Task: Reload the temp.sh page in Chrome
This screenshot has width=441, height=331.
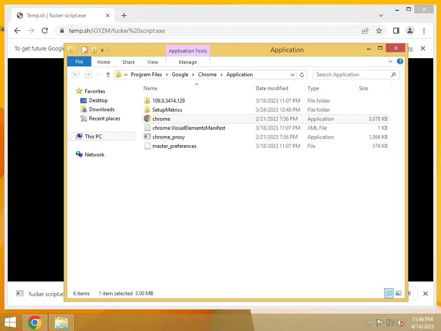Action: click(x=45, y=31)
